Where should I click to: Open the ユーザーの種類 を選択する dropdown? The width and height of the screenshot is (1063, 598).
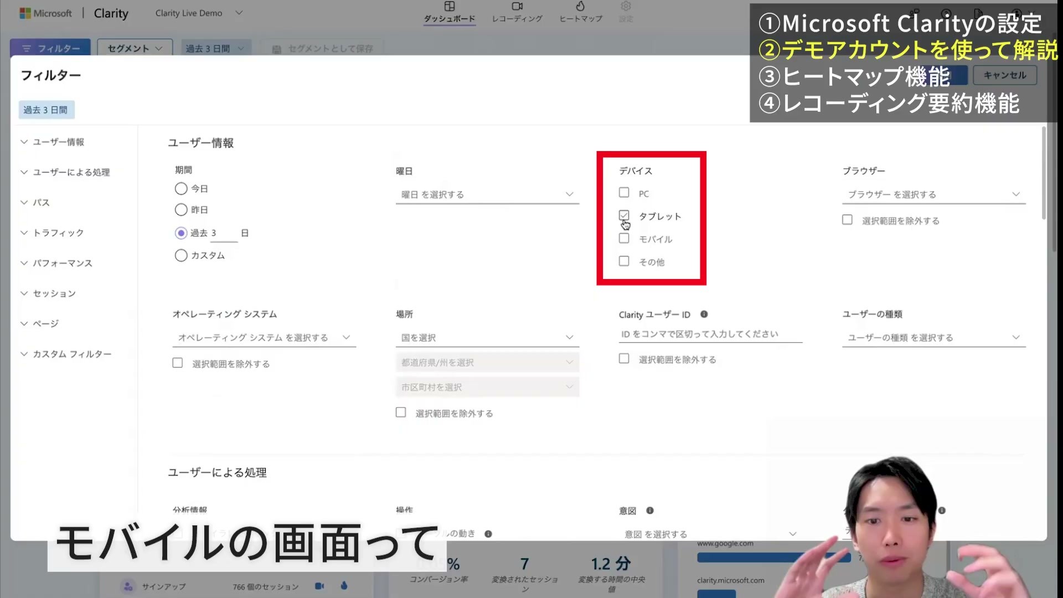[x=934, y=337]
